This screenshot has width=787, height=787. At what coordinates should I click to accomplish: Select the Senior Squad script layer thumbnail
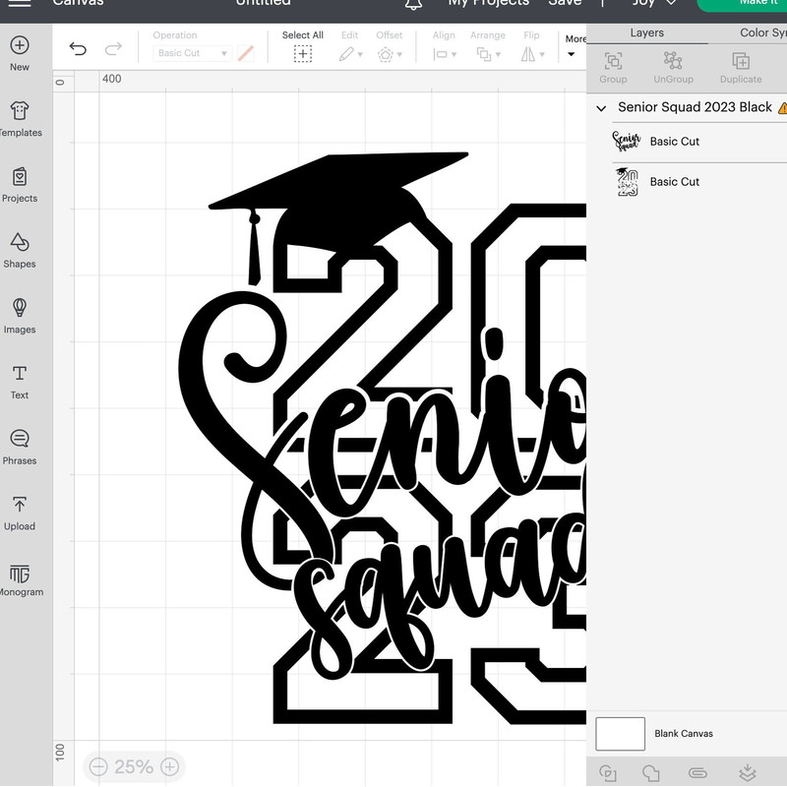coord(627,142)
